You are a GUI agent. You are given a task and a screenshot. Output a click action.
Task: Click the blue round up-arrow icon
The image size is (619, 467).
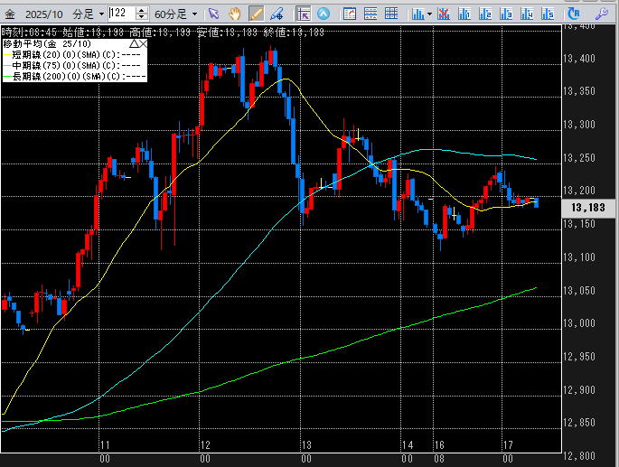(324, 14)
